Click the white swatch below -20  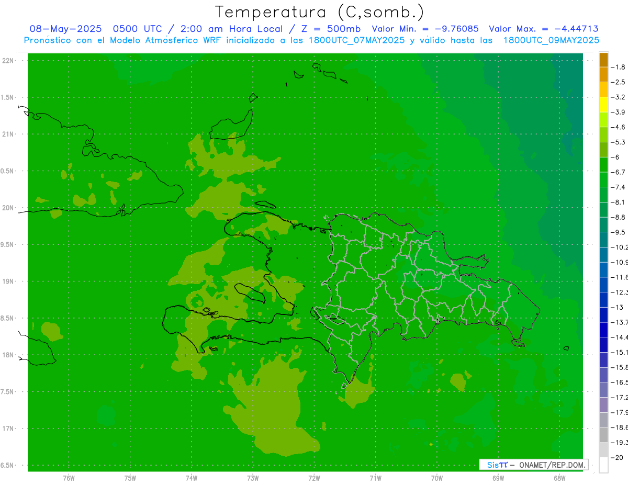pyautogui.click(x=603, y=465)
